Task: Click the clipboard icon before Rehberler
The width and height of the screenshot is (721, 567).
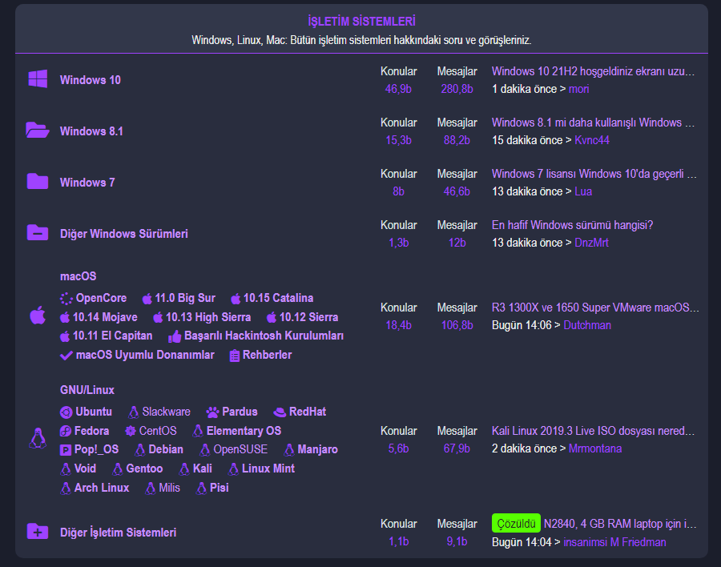Action: tap(235, 356)
